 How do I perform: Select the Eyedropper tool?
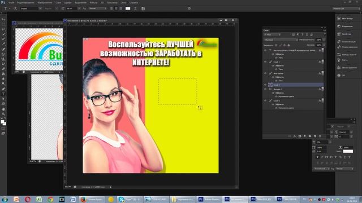3,44
